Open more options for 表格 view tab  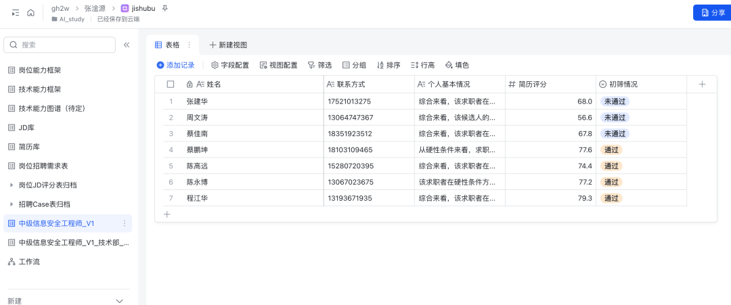tap(189, 45)
